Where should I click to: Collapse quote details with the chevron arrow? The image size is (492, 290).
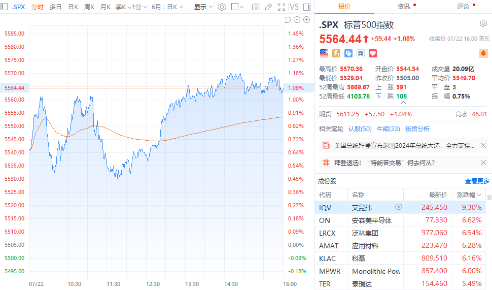pos(403,103)
